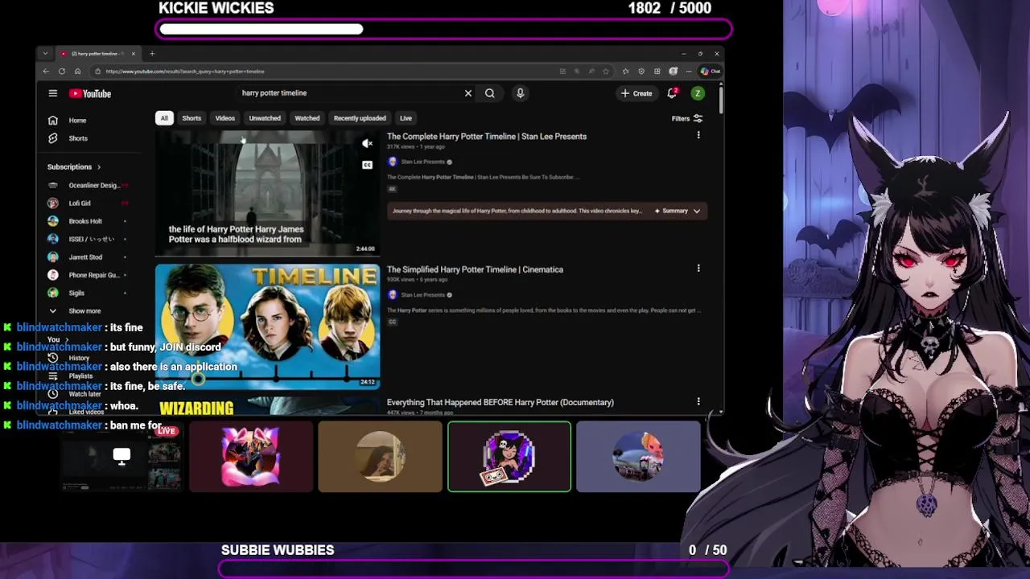
Task: Open the notifications bell
Action: [x=672, y=93]
